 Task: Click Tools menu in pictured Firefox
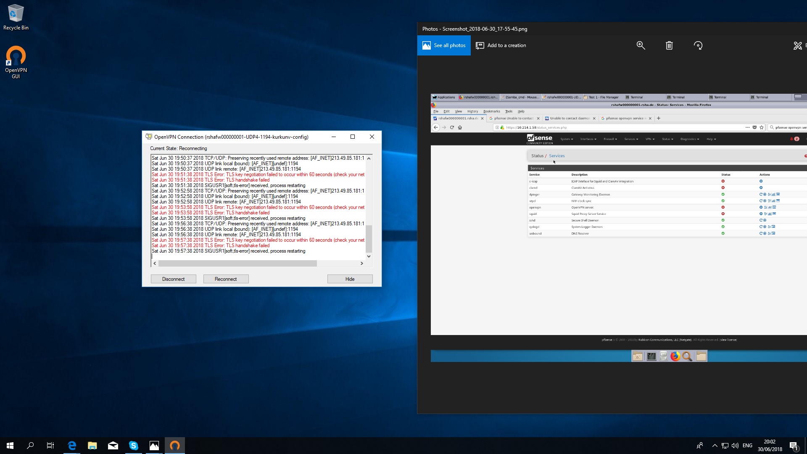click(x=509, y=111)
